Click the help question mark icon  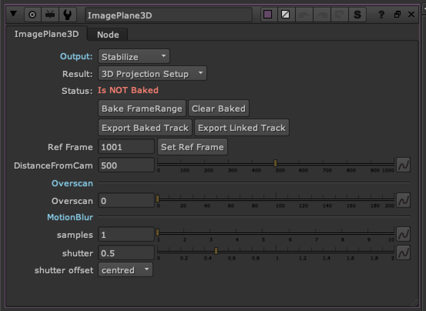381,15
